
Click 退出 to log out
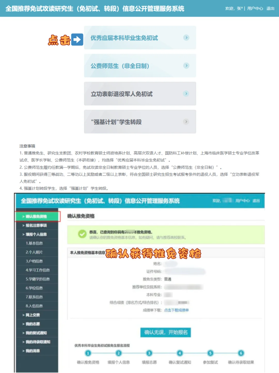270,8
